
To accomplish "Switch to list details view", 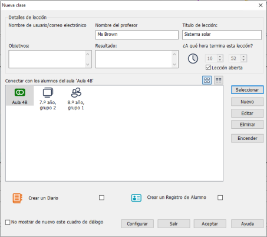I will [219, 80].
